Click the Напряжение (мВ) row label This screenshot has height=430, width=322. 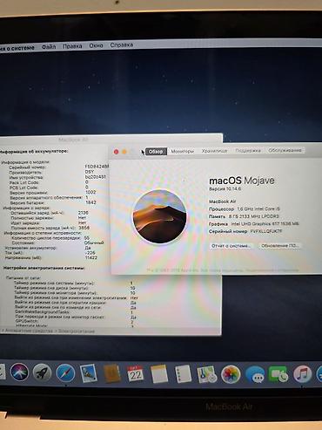pos(23,258)
